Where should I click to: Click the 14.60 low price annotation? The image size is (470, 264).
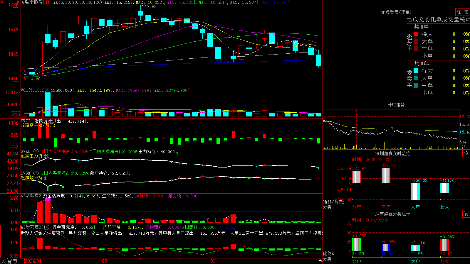pyautogui.click(x=34, y=79)
